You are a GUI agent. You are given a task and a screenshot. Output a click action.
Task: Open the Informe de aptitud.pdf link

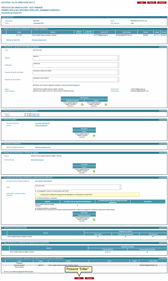(41, 126)
